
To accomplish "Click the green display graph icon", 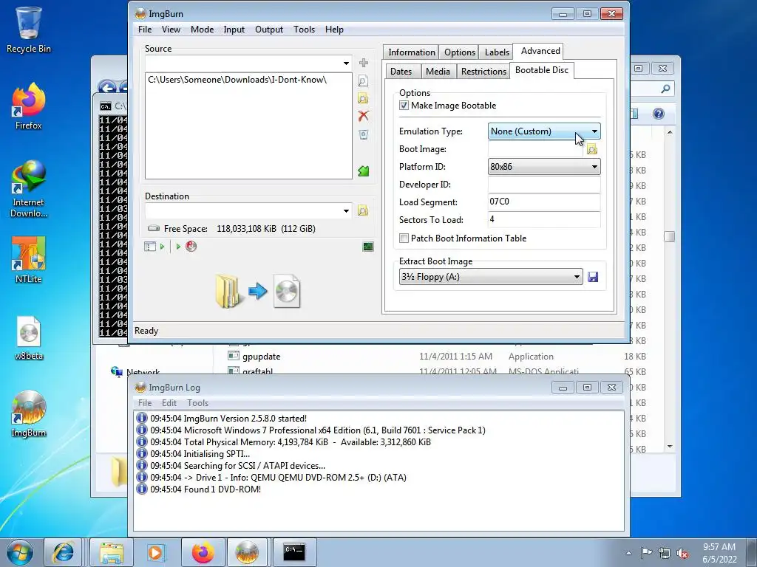I will (368, 247).
